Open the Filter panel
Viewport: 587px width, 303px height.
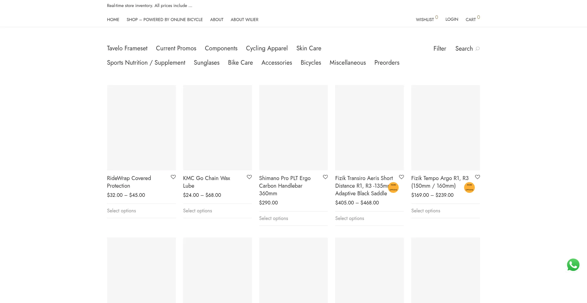point(439,49)
